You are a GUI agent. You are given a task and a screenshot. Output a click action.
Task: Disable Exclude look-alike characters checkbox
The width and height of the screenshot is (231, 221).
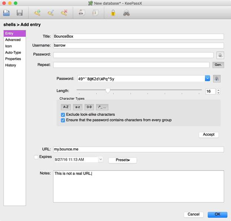click(63, 115)
